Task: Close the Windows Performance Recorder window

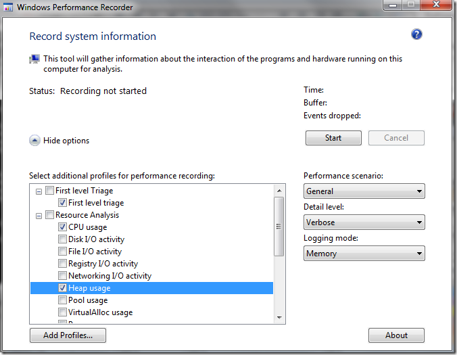Action: tap(436, 5)
